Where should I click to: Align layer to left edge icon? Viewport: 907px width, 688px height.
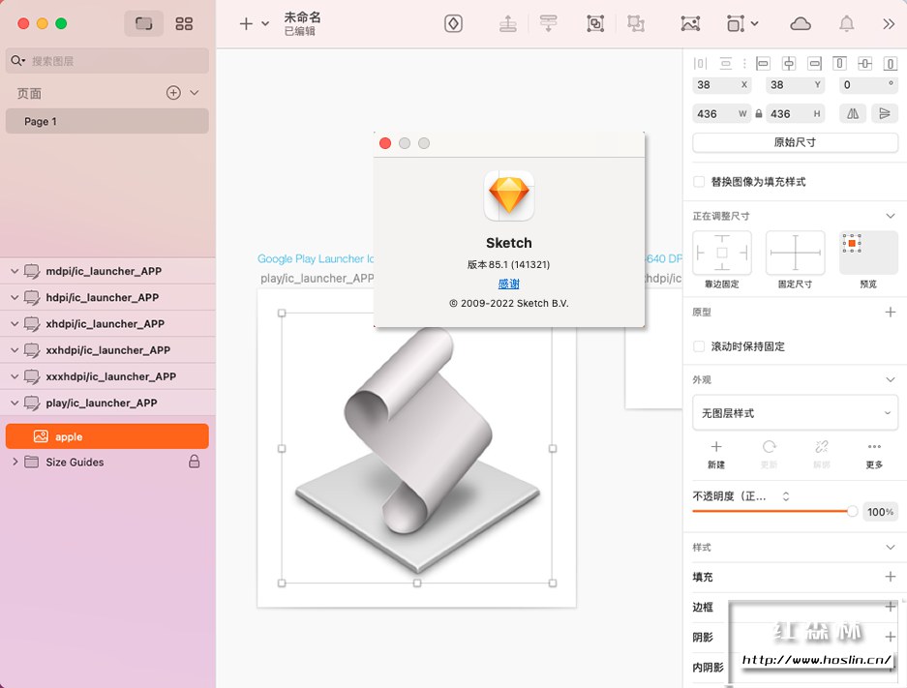click(x=763, y=63)
